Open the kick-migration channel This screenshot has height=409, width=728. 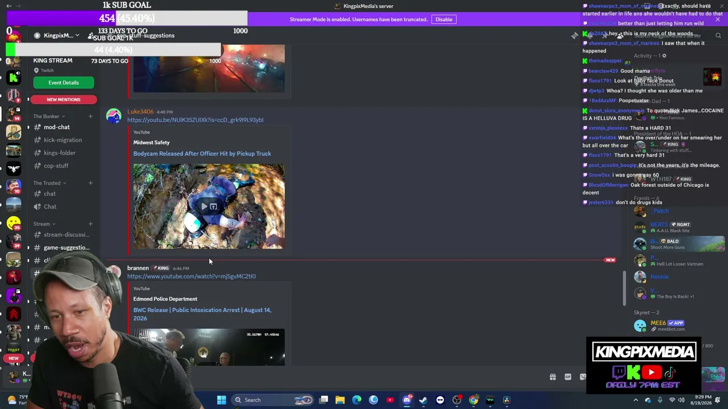point(61,140)
